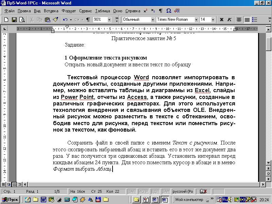
Task: Toggle Italic using the К button
Action: click(229, 20)
